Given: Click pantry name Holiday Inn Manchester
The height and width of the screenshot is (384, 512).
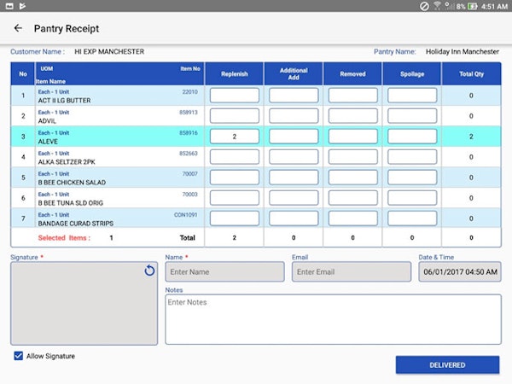Looking at the screenshot, I should tap(463, 51).
